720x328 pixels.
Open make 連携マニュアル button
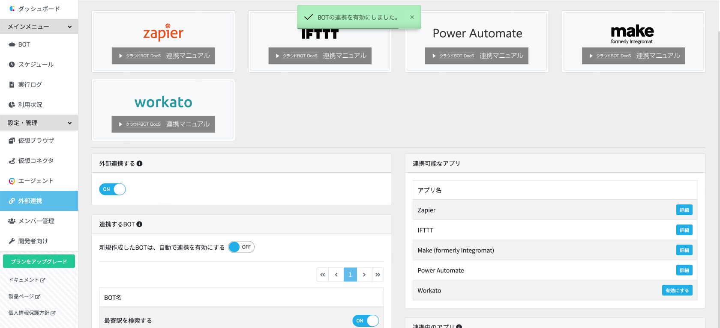pyautogui.click(x=633, y=56)
